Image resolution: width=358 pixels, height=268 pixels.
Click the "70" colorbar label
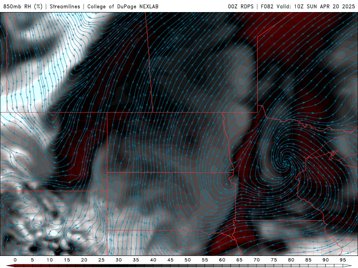click(x=256, y=260)
